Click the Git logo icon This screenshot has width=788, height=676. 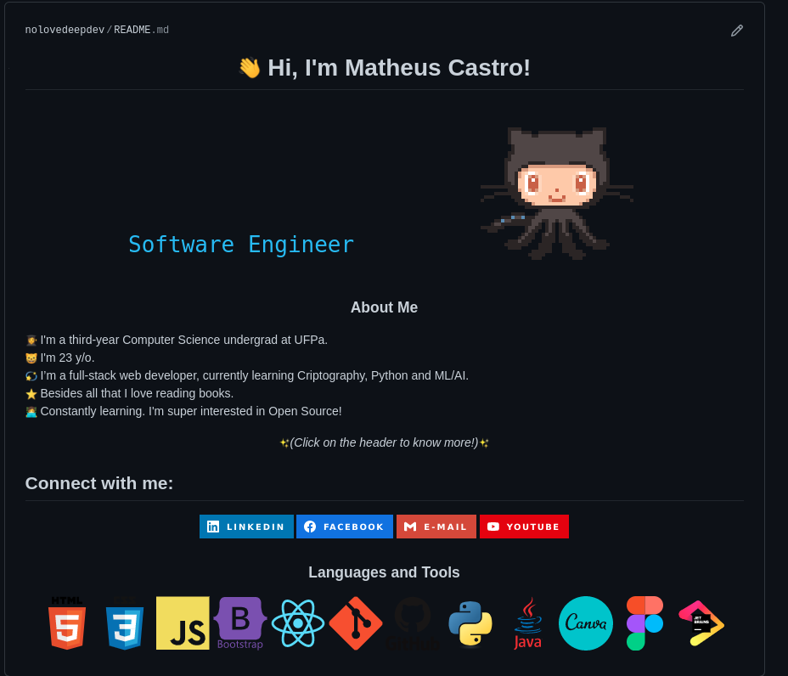pyautogui.click(x=356, y=623)
